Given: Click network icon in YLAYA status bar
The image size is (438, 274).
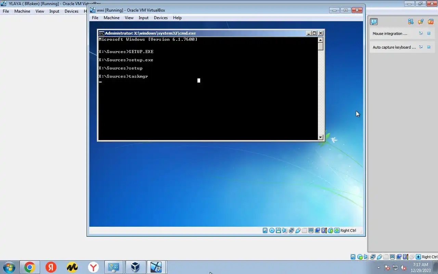Looking at the screenshot, I should click(373, 257).
